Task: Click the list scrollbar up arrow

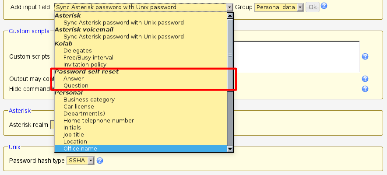Action: pos(230,16)
